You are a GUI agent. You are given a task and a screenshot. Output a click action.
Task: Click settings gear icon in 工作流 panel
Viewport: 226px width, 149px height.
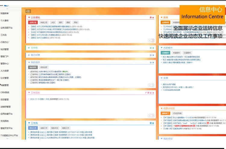153,123
